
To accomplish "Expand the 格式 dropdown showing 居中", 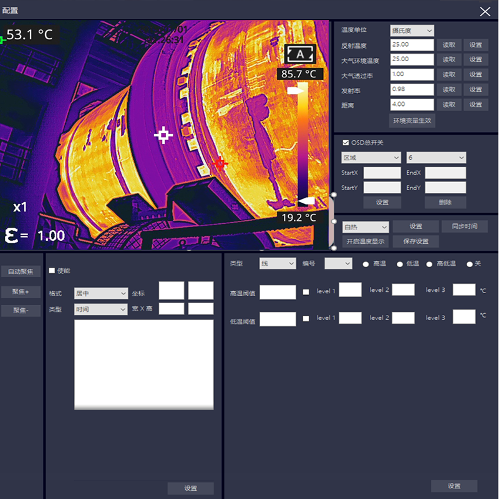I will (100, 293).
